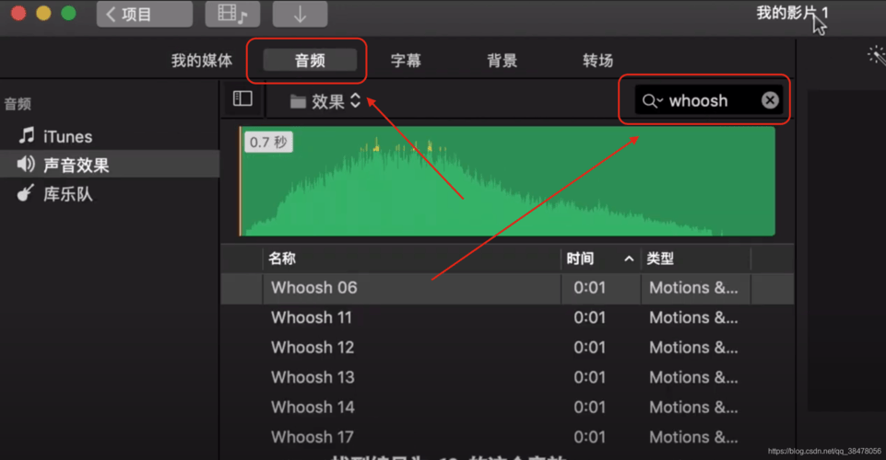The width and height of the screenshot is (886, 460).
Task: Sort by the 类型 column header
Action: click(x=695, y=259)
